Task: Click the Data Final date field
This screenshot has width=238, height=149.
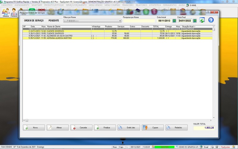Action: (x=185, y=21)
